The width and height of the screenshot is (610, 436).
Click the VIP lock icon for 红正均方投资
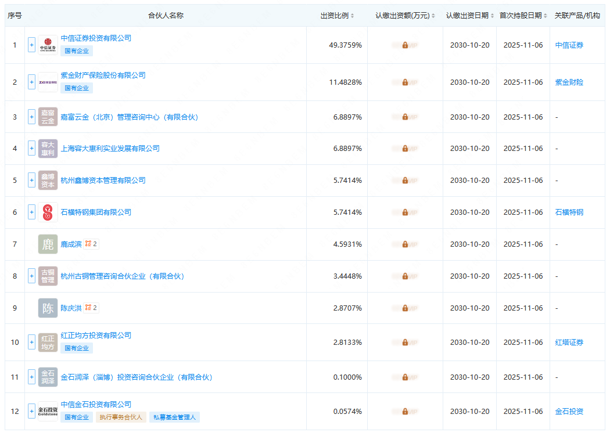tap(405, 343)
